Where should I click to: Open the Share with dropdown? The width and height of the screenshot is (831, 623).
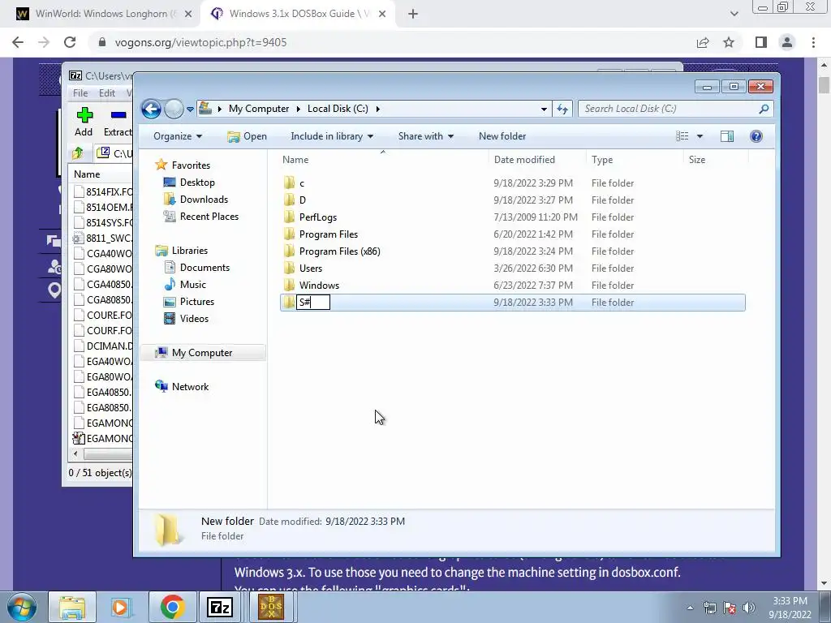[425, 136]
